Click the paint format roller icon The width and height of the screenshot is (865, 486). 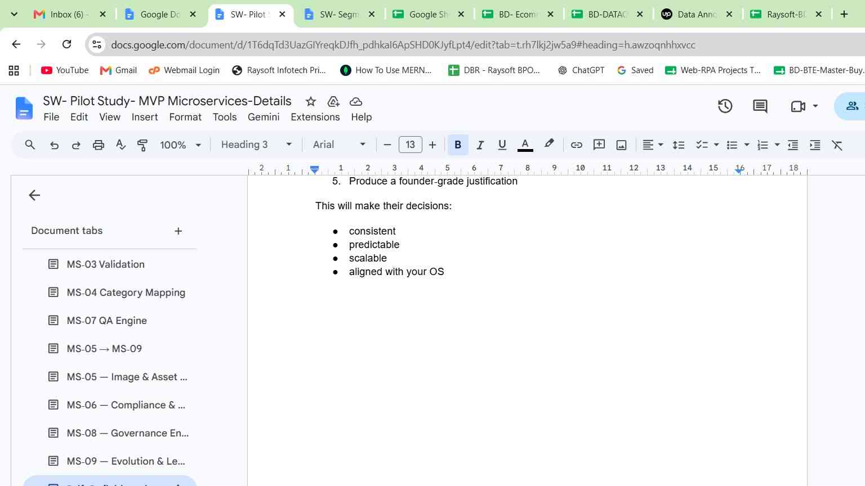pyautogui.click(x=142, y=145)
